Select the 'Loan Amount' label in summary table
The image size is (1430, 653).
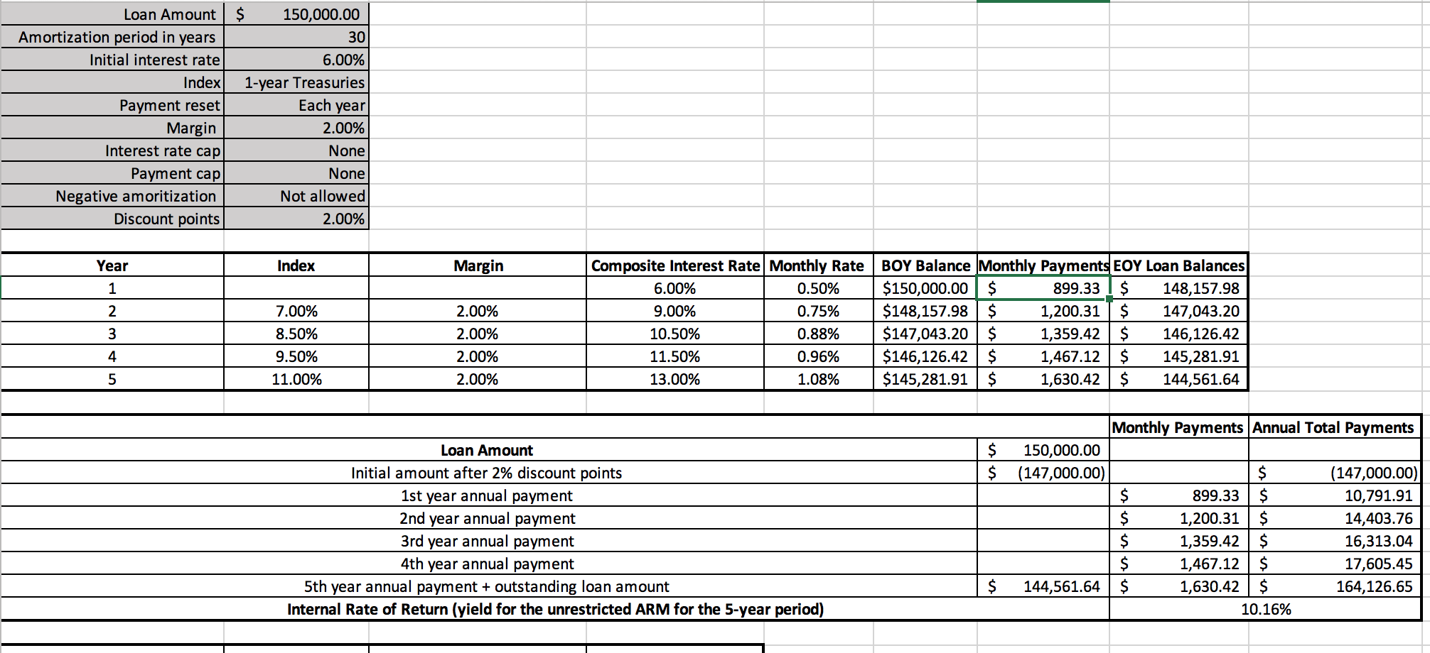(486, 450)
